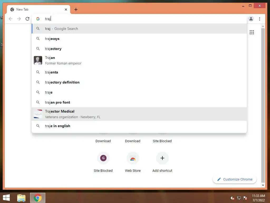Screen dimensions: 270x203
Task: Click search icon beside 'trajan pro font'
Action: tap(38, 102)
